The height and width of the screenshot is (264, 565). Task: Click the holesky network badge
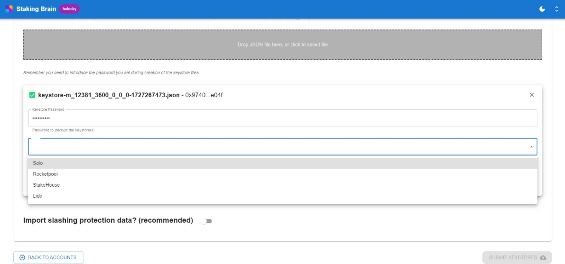tap(69, 9)
